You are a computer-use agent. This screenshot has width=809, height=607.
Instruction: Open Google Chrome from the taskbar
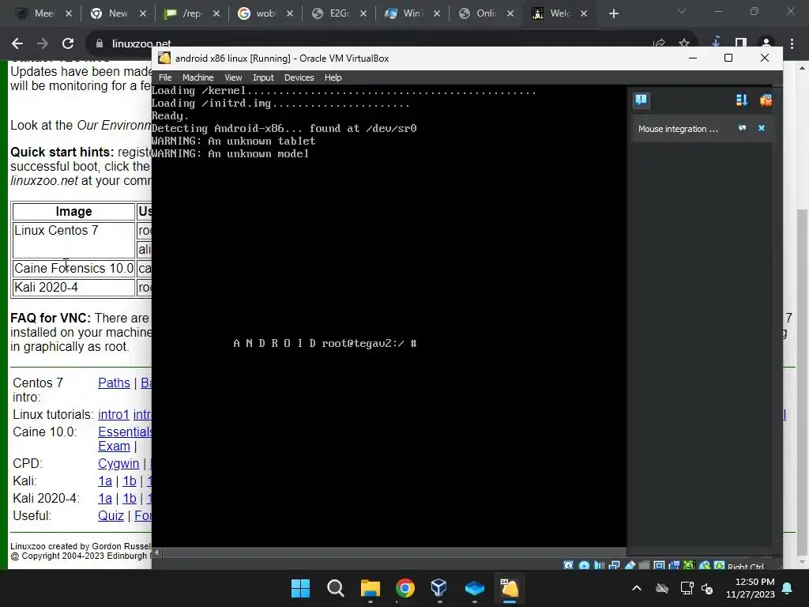click(405, 588)
